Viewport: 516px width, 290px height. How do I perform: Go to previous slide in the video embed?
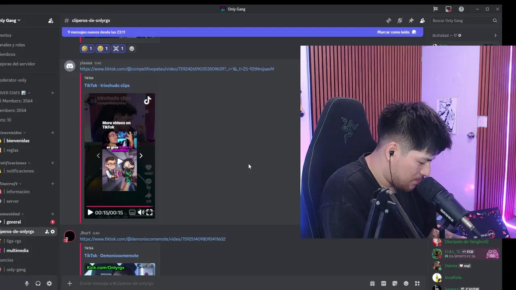98,155
